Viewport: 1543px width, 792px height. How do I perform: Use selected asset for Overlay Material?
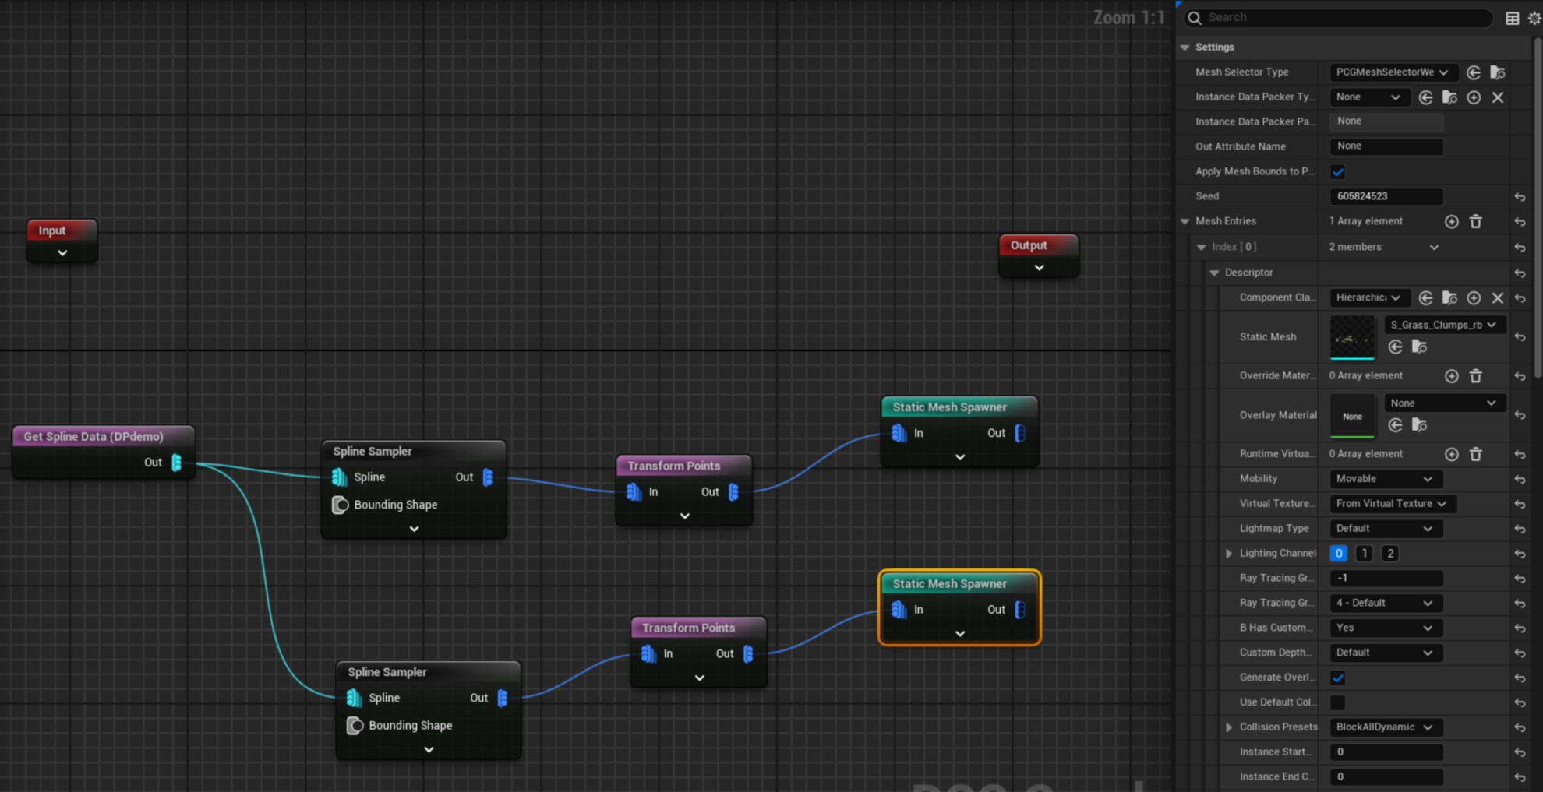[x=1395, y=425]
